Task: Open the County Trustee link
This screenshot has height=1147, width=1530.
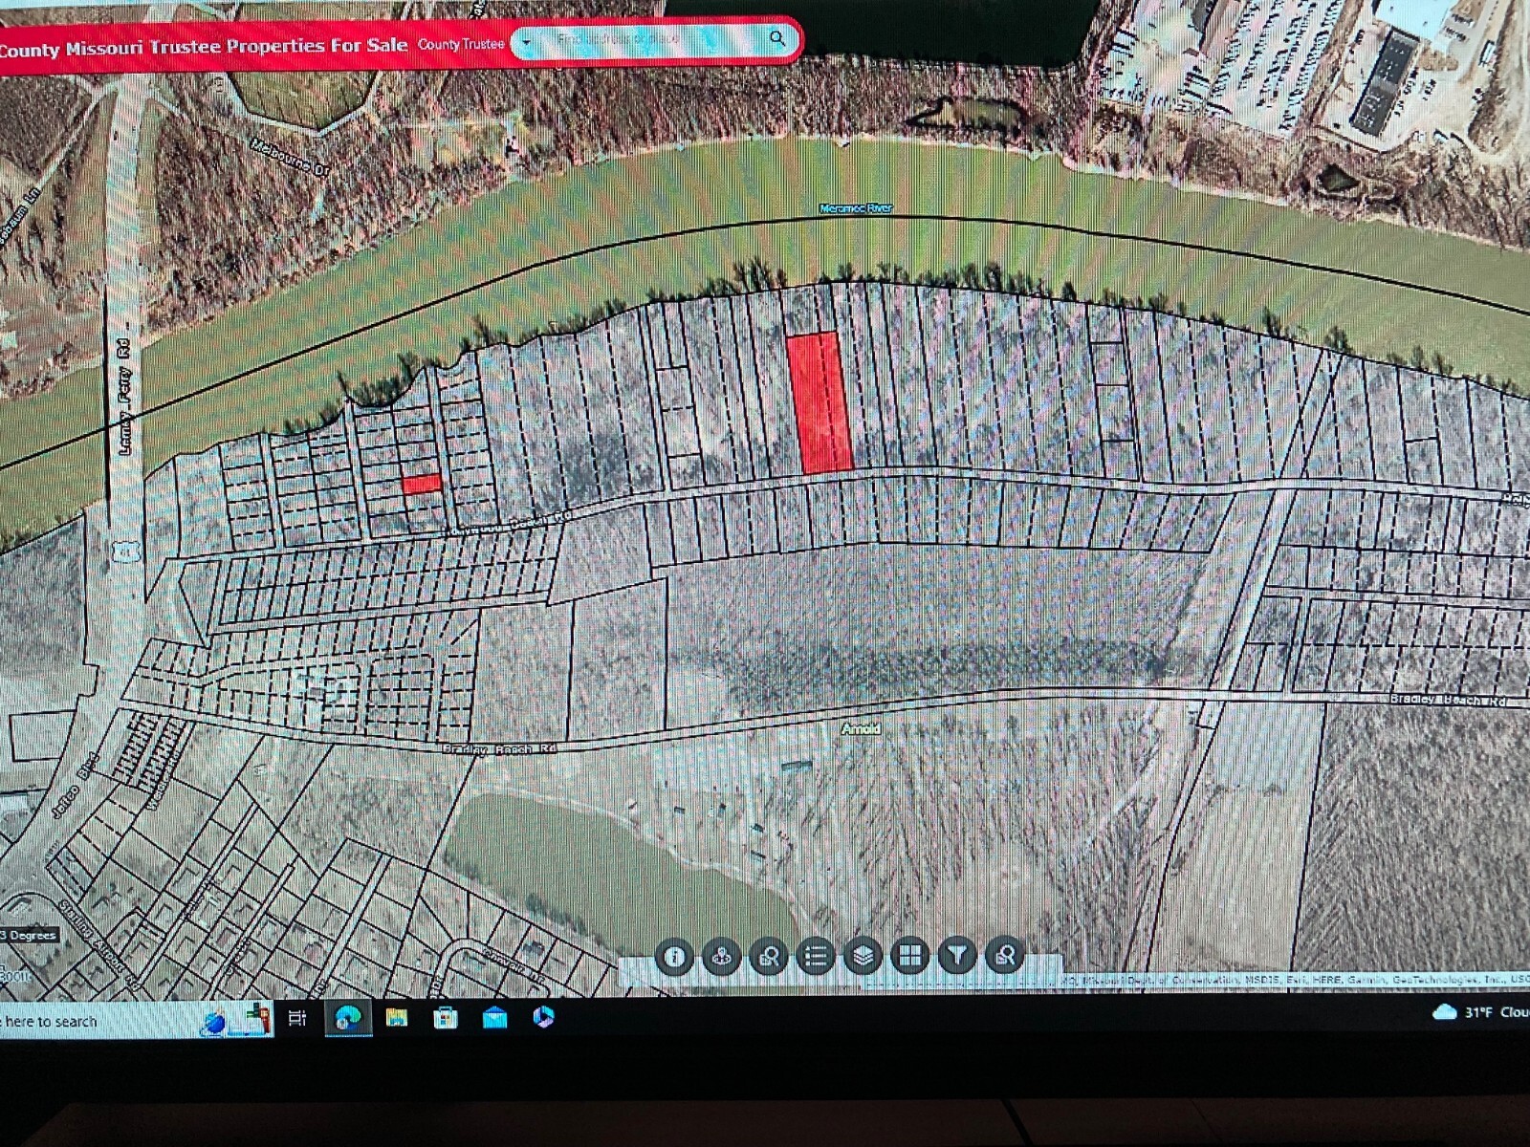Action: click(x=464, y=42)
